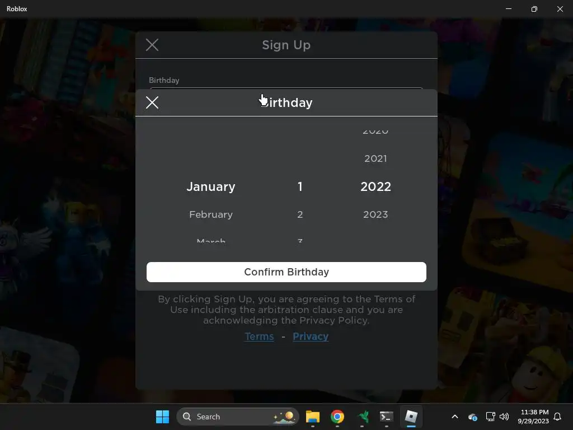Open the notification bell
Image resolution: width=573 pixels, height=430 pixels.
tap(557, 417)
